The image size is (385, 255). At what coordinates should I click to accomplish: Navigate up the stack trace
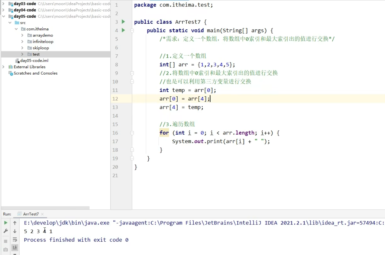pos(15,223)
